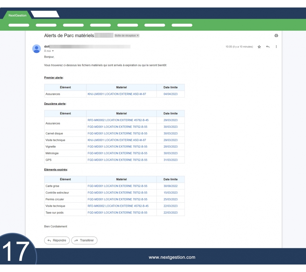Switch to the NextGestion tab
The image size is (306, 272).
[x=17, y=15]
